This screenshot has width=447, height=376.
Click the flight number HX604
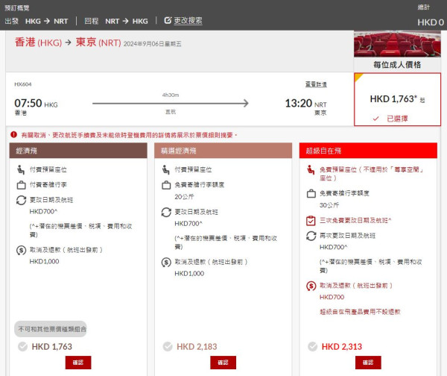click(x=23, y=84)
